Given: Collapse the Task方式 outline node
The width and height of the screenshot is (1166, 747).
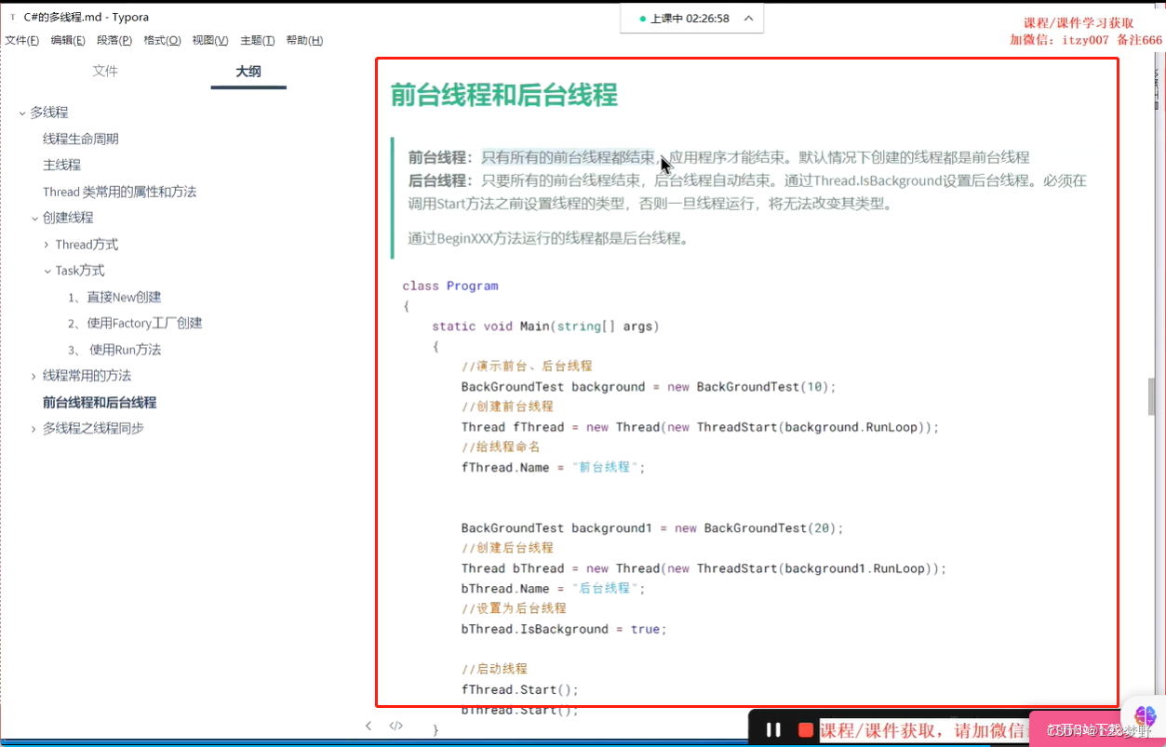Looking at the screenshot, I should point(47,271).
